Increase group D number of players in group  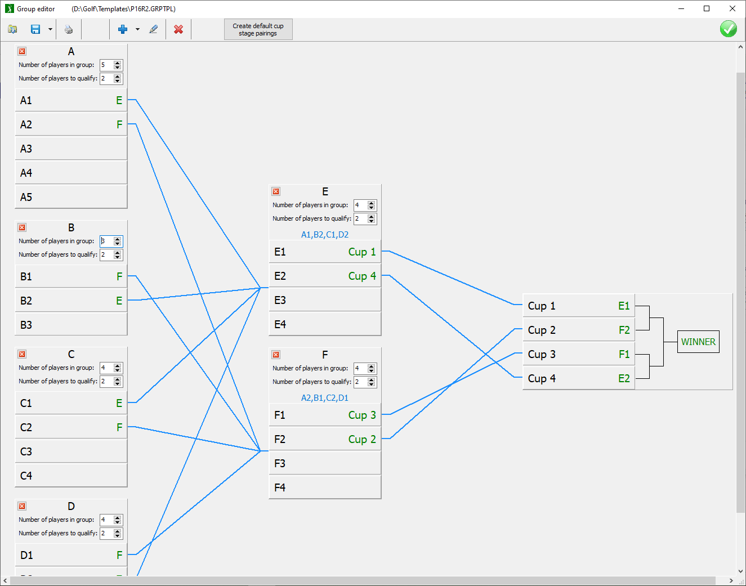(117, 518)
